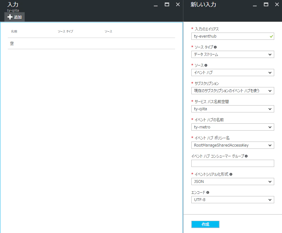Image resolution: width=282 pixels, height=233 pixels.
Task: Open the イベントシリアル化形式 JSON dropdown
Action: coord(233,181)
